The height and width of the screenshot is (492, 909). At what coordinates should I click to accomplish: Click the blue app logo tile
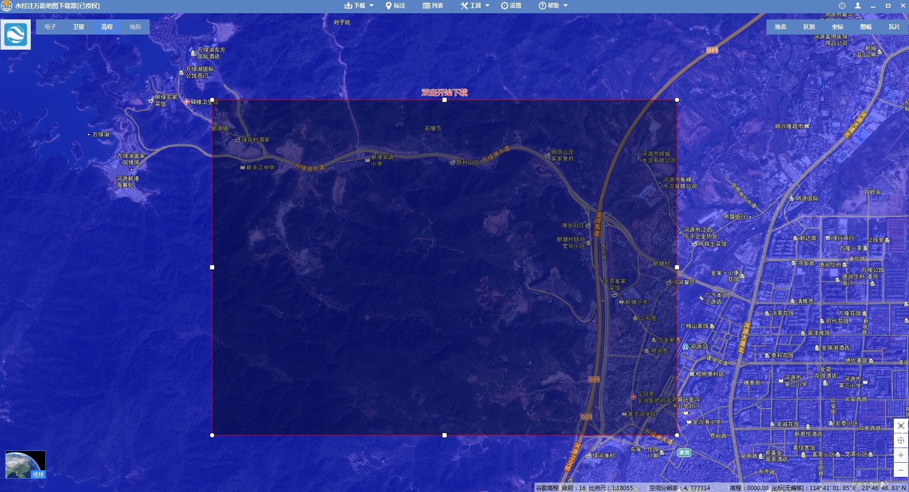16,35
